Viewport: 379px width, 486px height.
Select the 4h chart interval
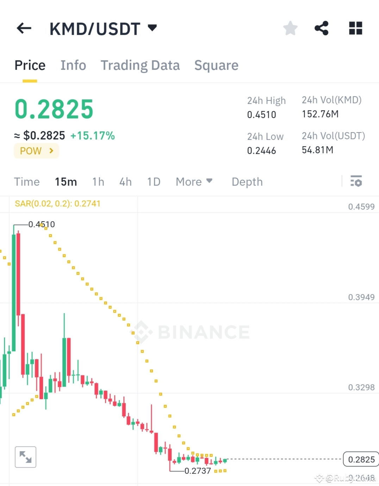click(125, 181)
